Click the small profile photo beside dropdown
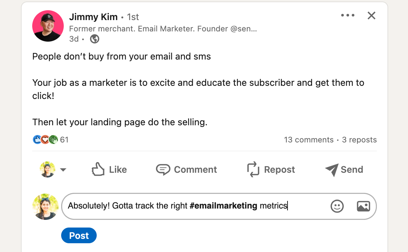 [x=47, y=169]
